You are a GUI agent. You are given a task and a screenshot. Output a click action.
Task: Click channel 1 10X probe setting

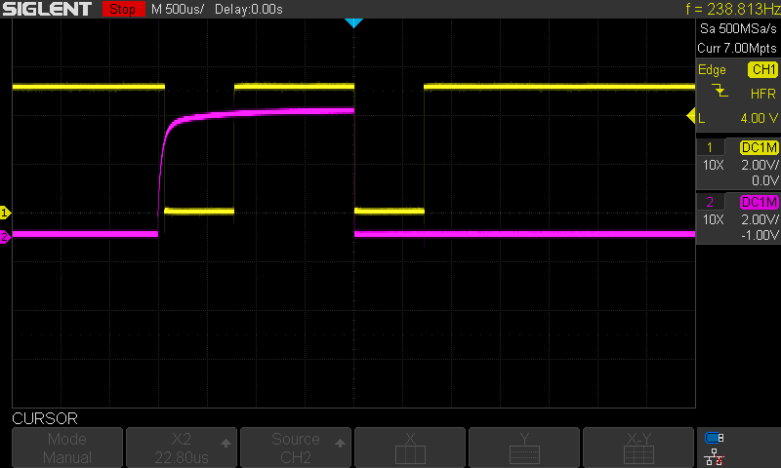[713, 165]
